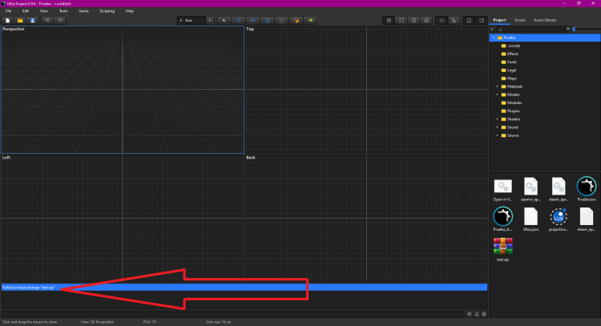
Task: Expand the Materials folder in the tree
Action: (497, 87)
